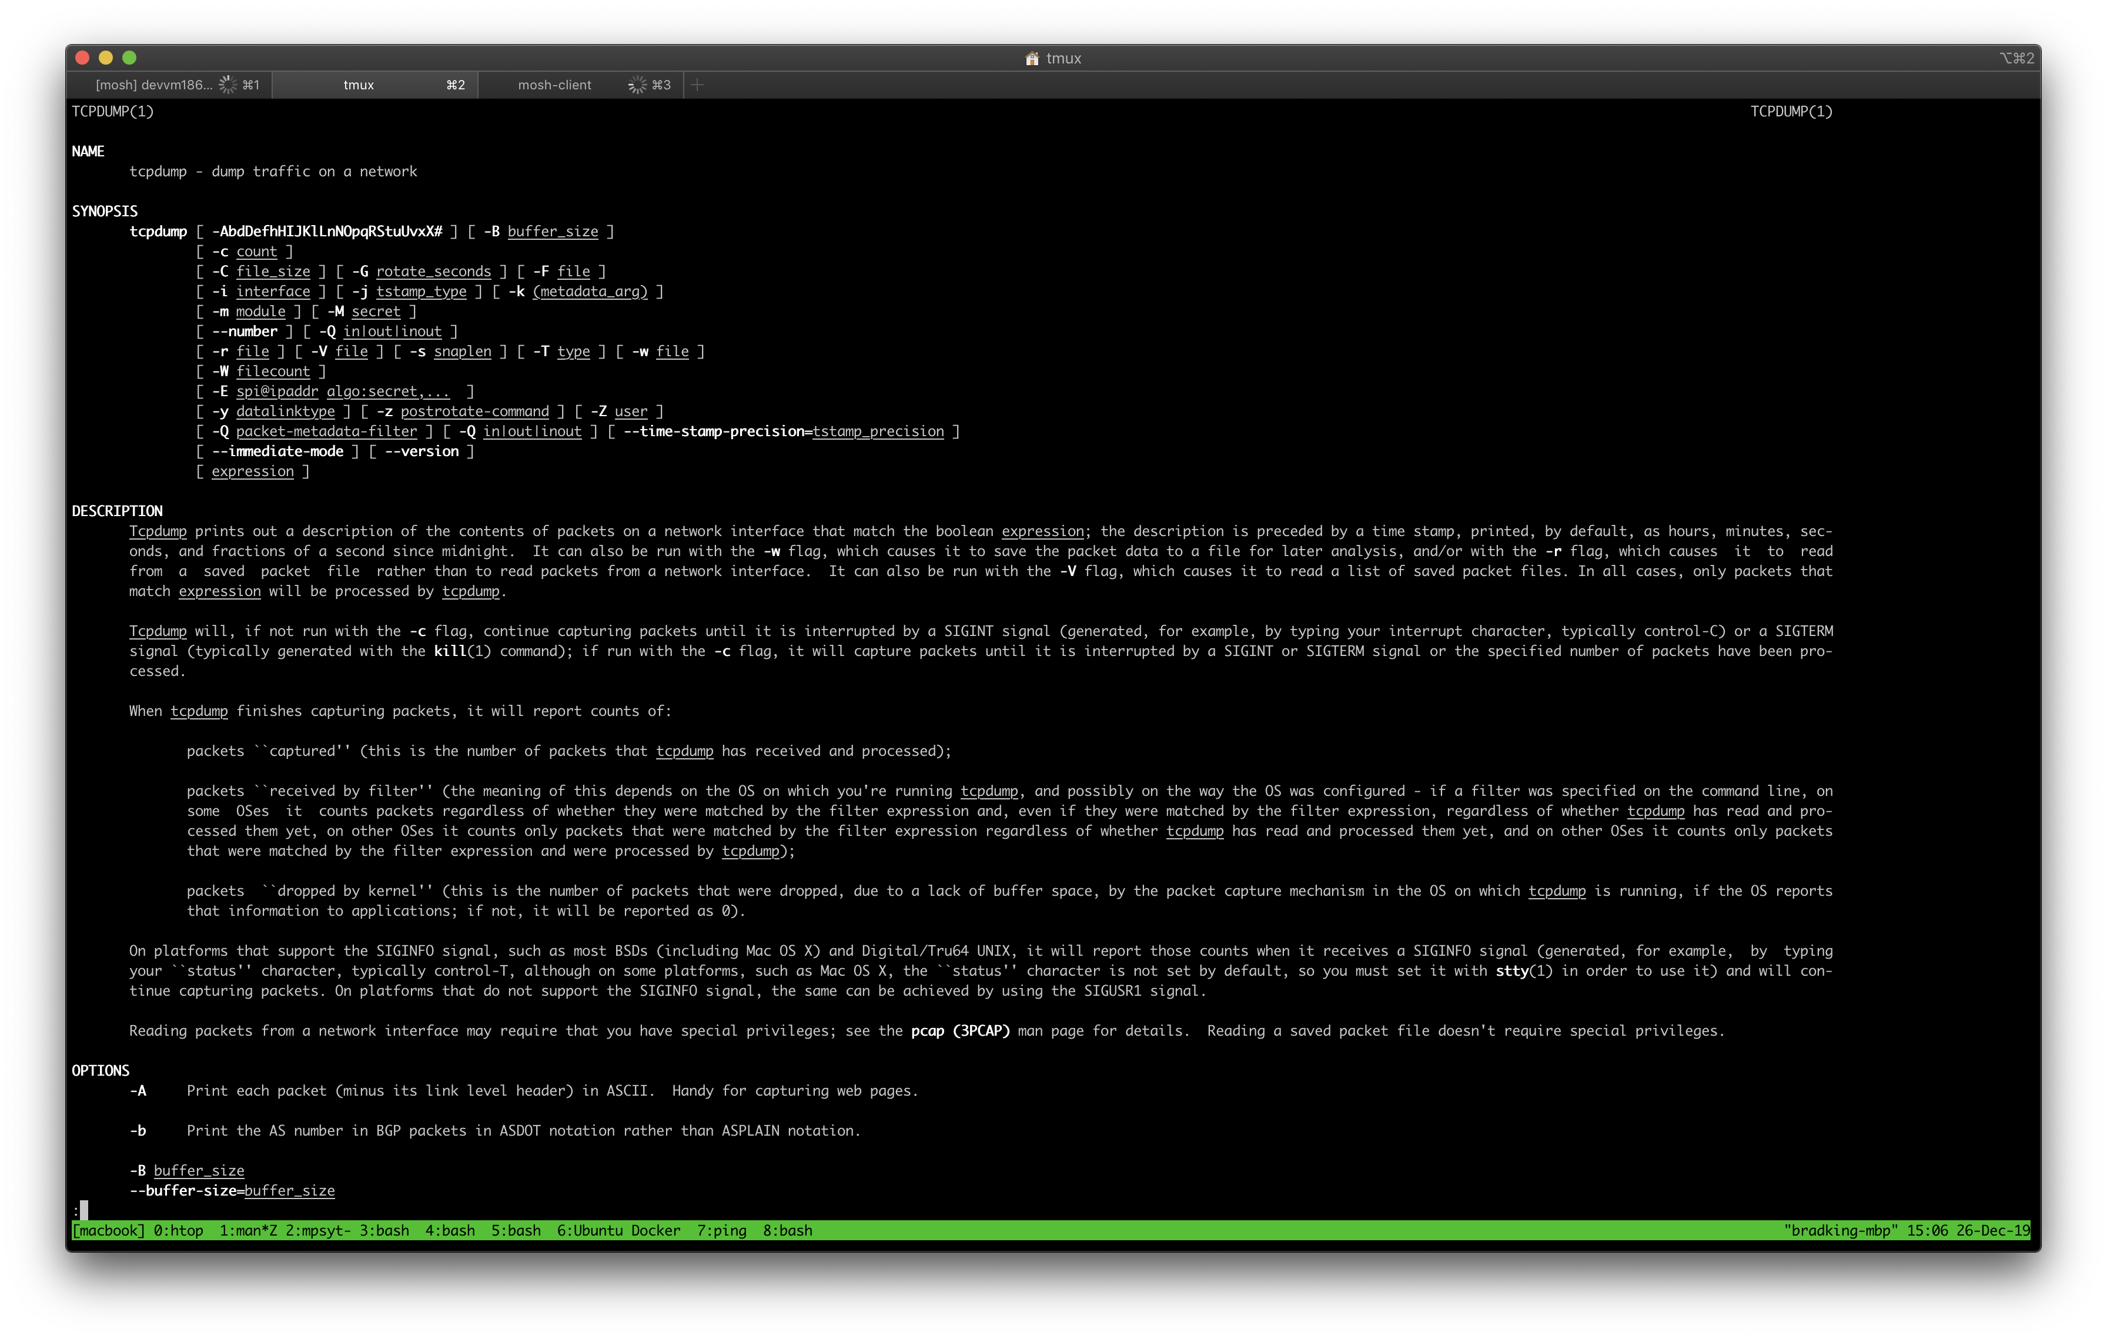This screenshot has width=2107, height=1339.
Task: Click the -A option flag
Action: tap(138, 1090)
